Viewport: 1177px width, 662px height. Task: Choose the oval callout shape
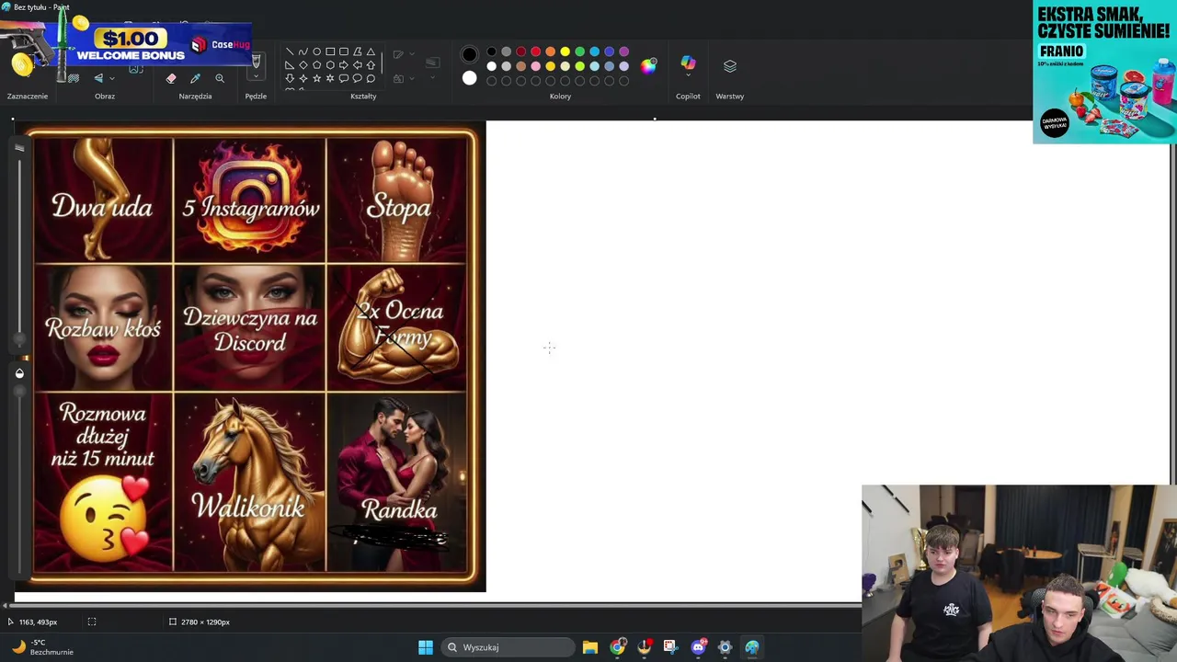click(358, 78)
